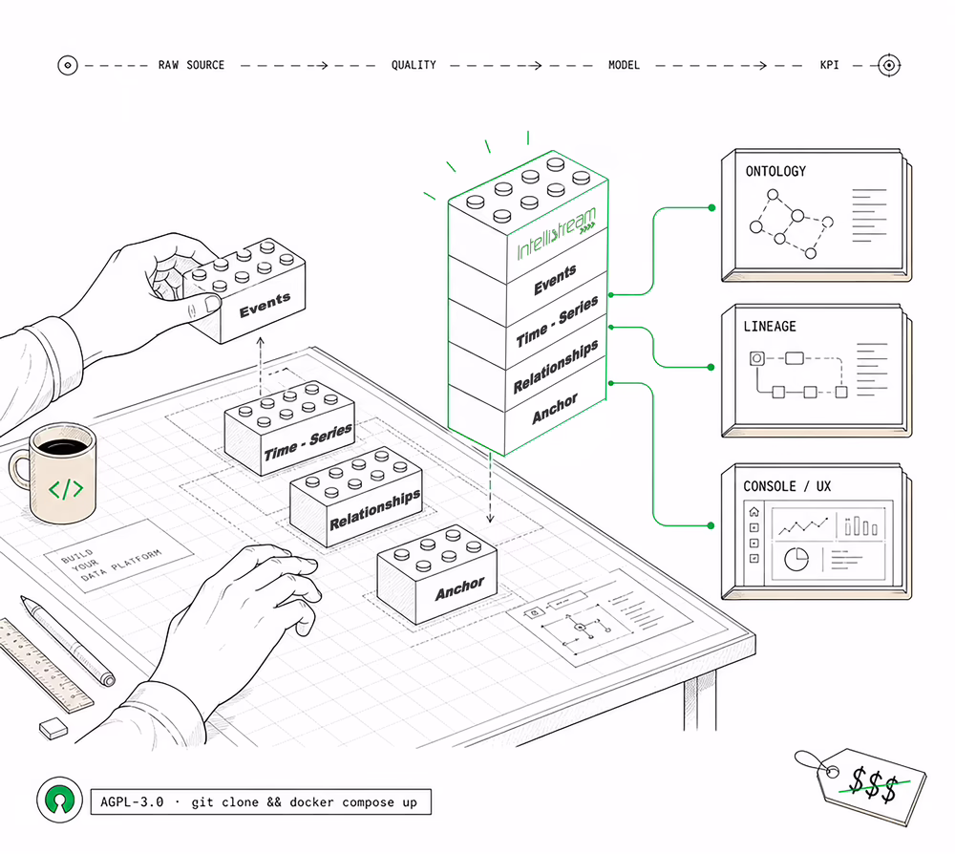Click the pie chart in the Console panel

click(x=796, y=559)
